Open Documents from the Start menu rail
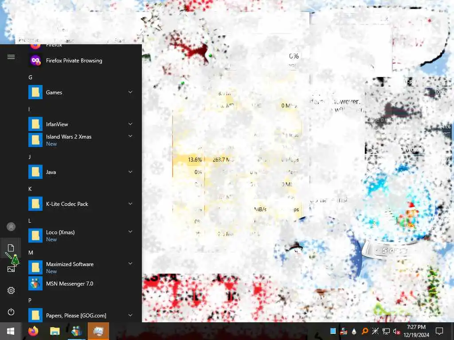The height and width of the screenshot is (340, 454). click(x=11, y=248)
